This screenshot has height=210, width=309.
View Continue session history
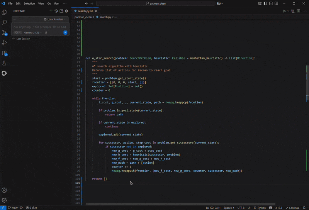(56, 11)
